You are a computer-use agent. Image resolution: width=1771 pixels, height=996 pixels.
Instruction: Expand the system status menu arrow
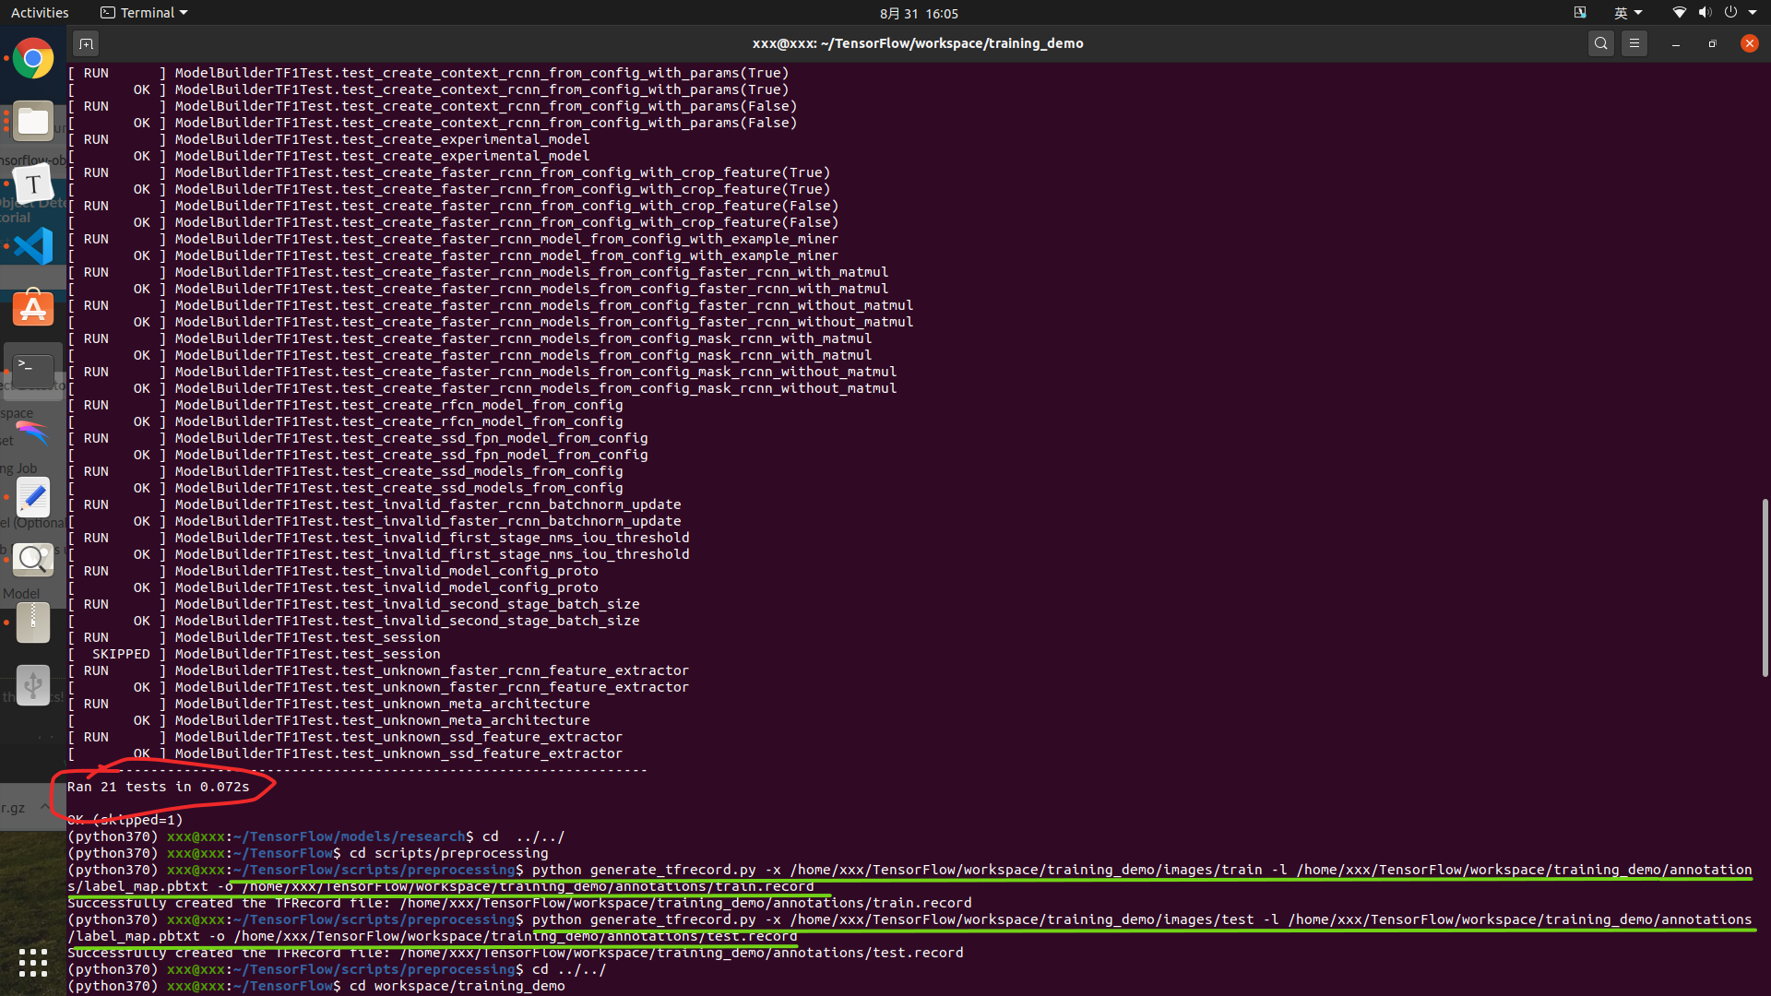pos(1753,13)
